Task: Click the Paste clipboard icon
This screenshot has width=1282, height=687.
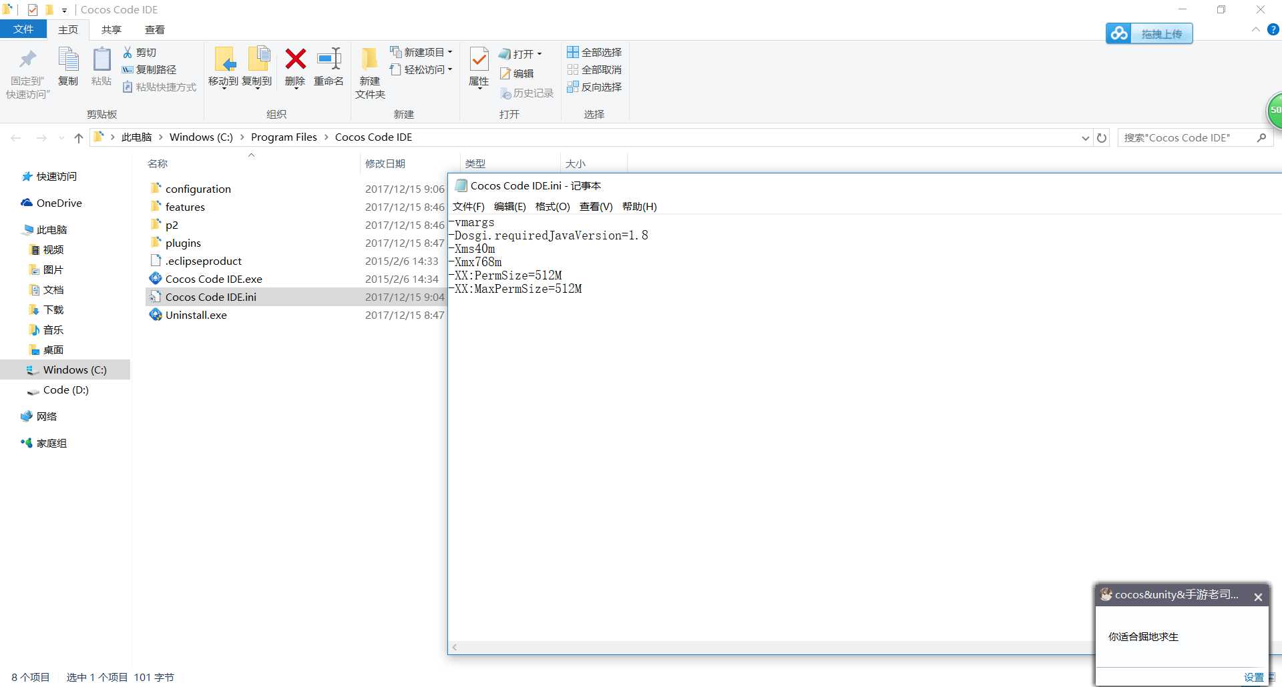Action: click(x=101, y=60)
